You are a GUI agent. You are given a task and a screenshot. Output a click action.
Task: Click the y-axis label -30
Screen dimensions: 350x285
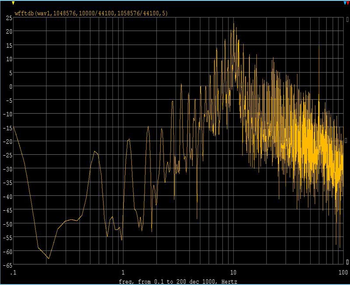click(x=7, y=169)
